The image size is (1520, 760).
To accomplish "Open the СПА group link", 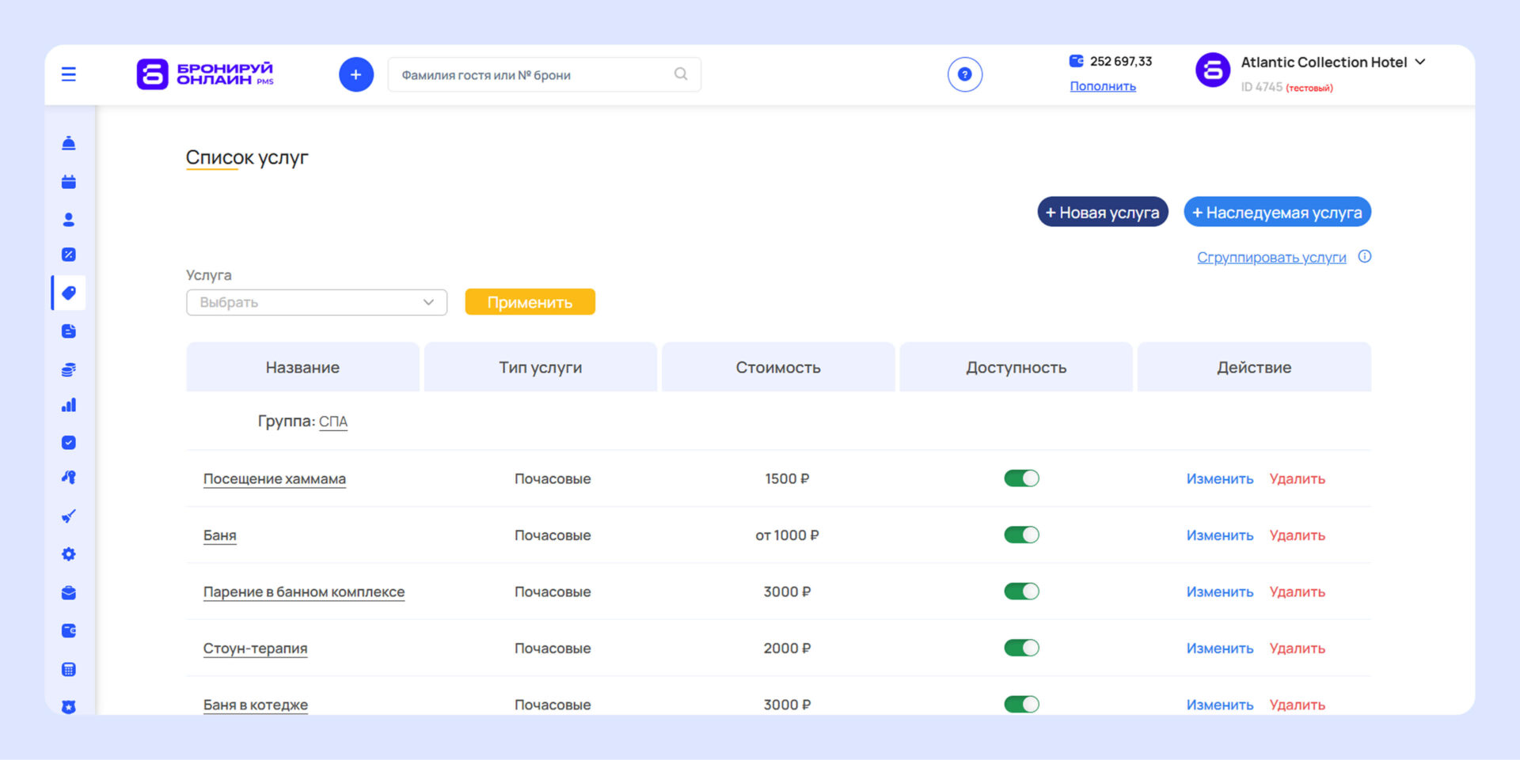I will click(x=332, y=422).
